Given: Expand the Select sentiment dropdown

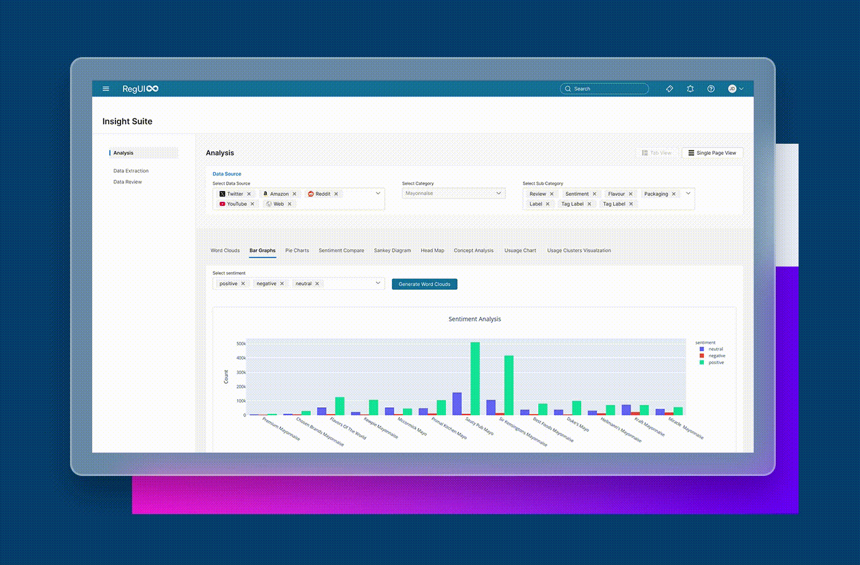Looking at the screenshot, I should tap(378, 283).
